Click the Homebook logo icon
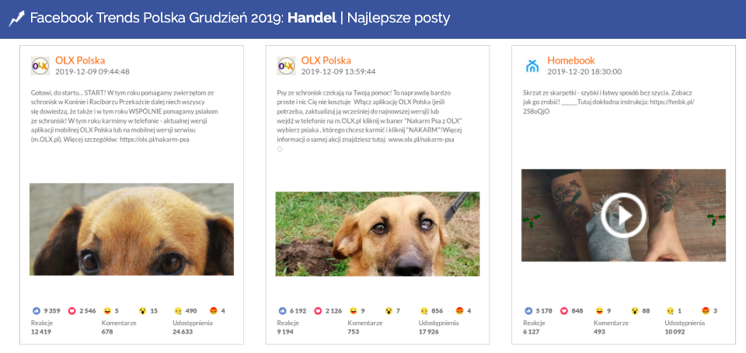 (532, 66)
